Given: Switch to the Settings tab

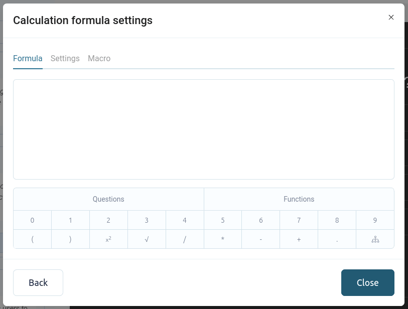Looking at the screenshot, I should click(65, 58).
